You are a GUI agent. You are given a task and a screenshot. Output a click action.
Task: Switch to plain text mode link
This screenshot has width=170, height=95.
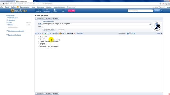80,34
